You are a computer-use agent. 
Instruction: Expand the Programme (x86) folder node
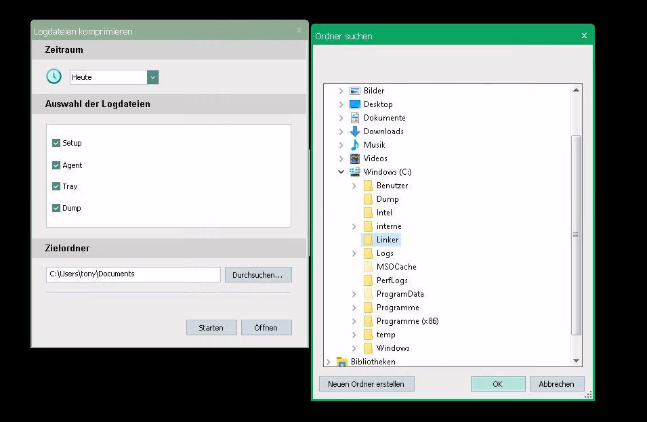point(354,321)
